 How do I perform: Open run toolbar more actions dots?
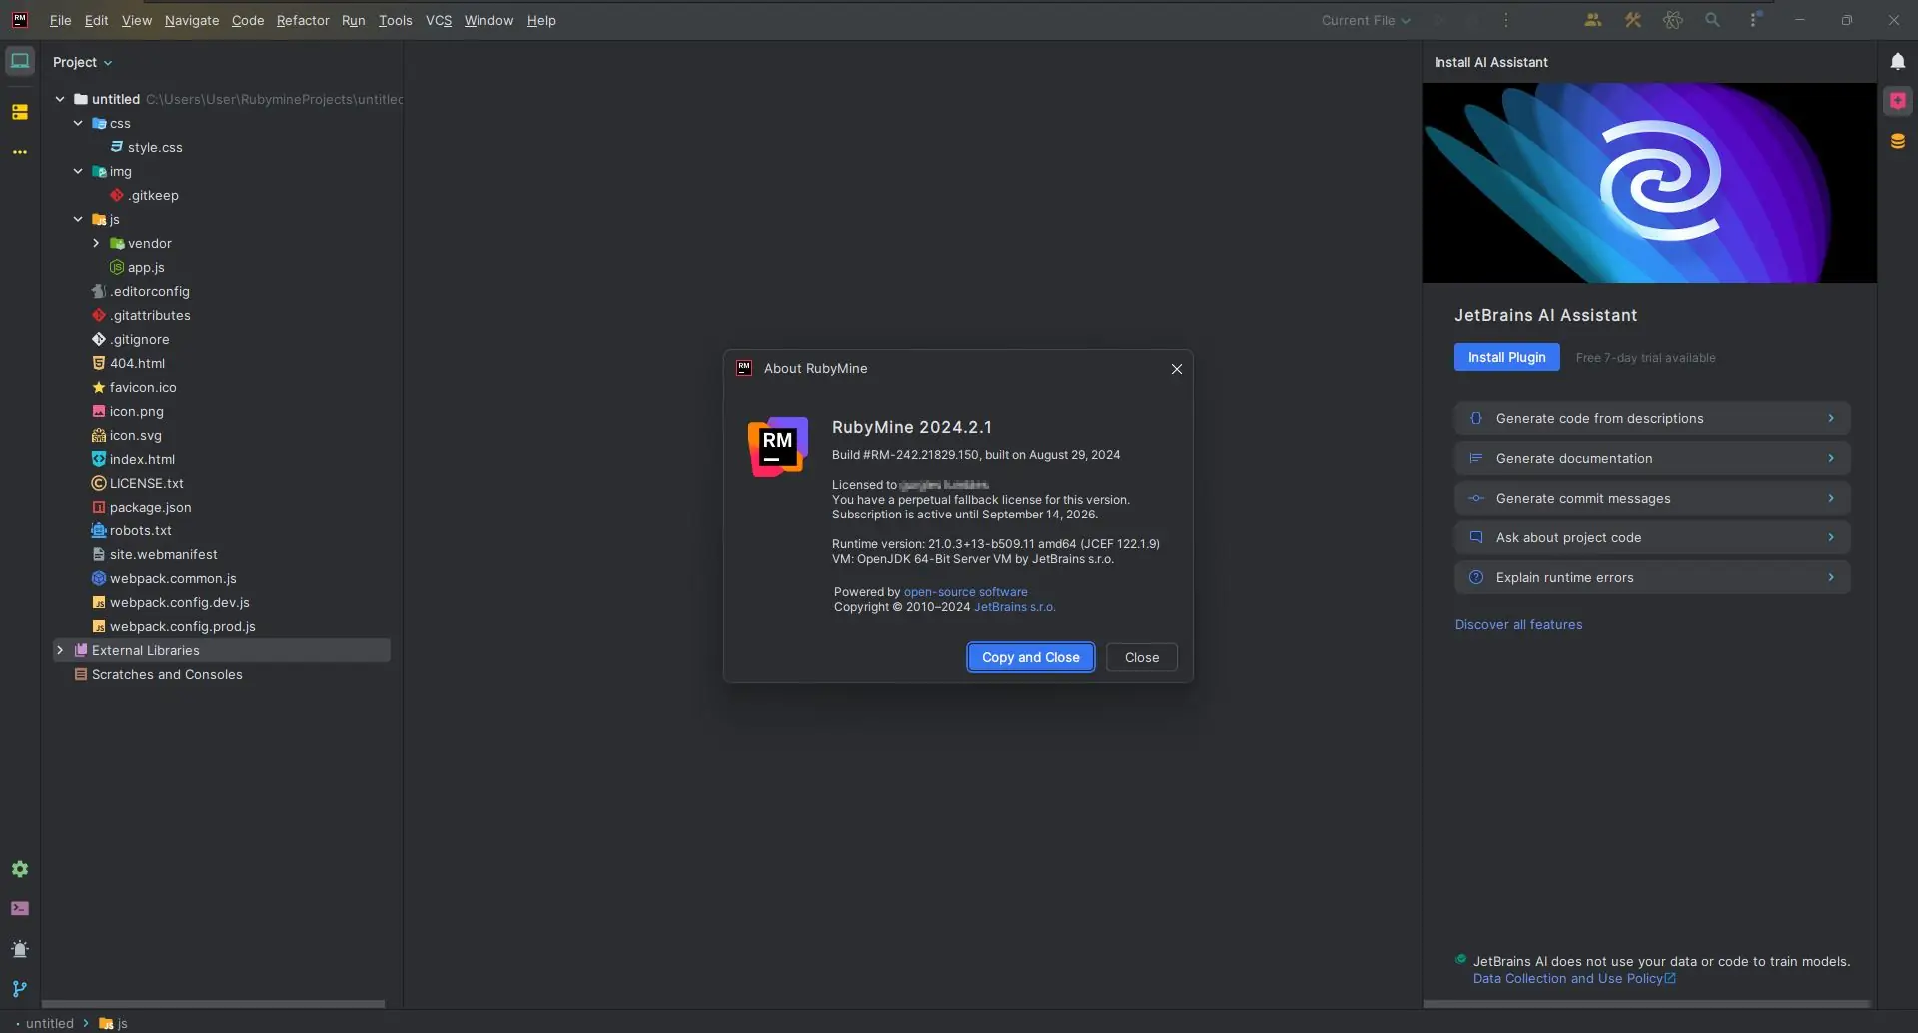tap(1506, 20)
